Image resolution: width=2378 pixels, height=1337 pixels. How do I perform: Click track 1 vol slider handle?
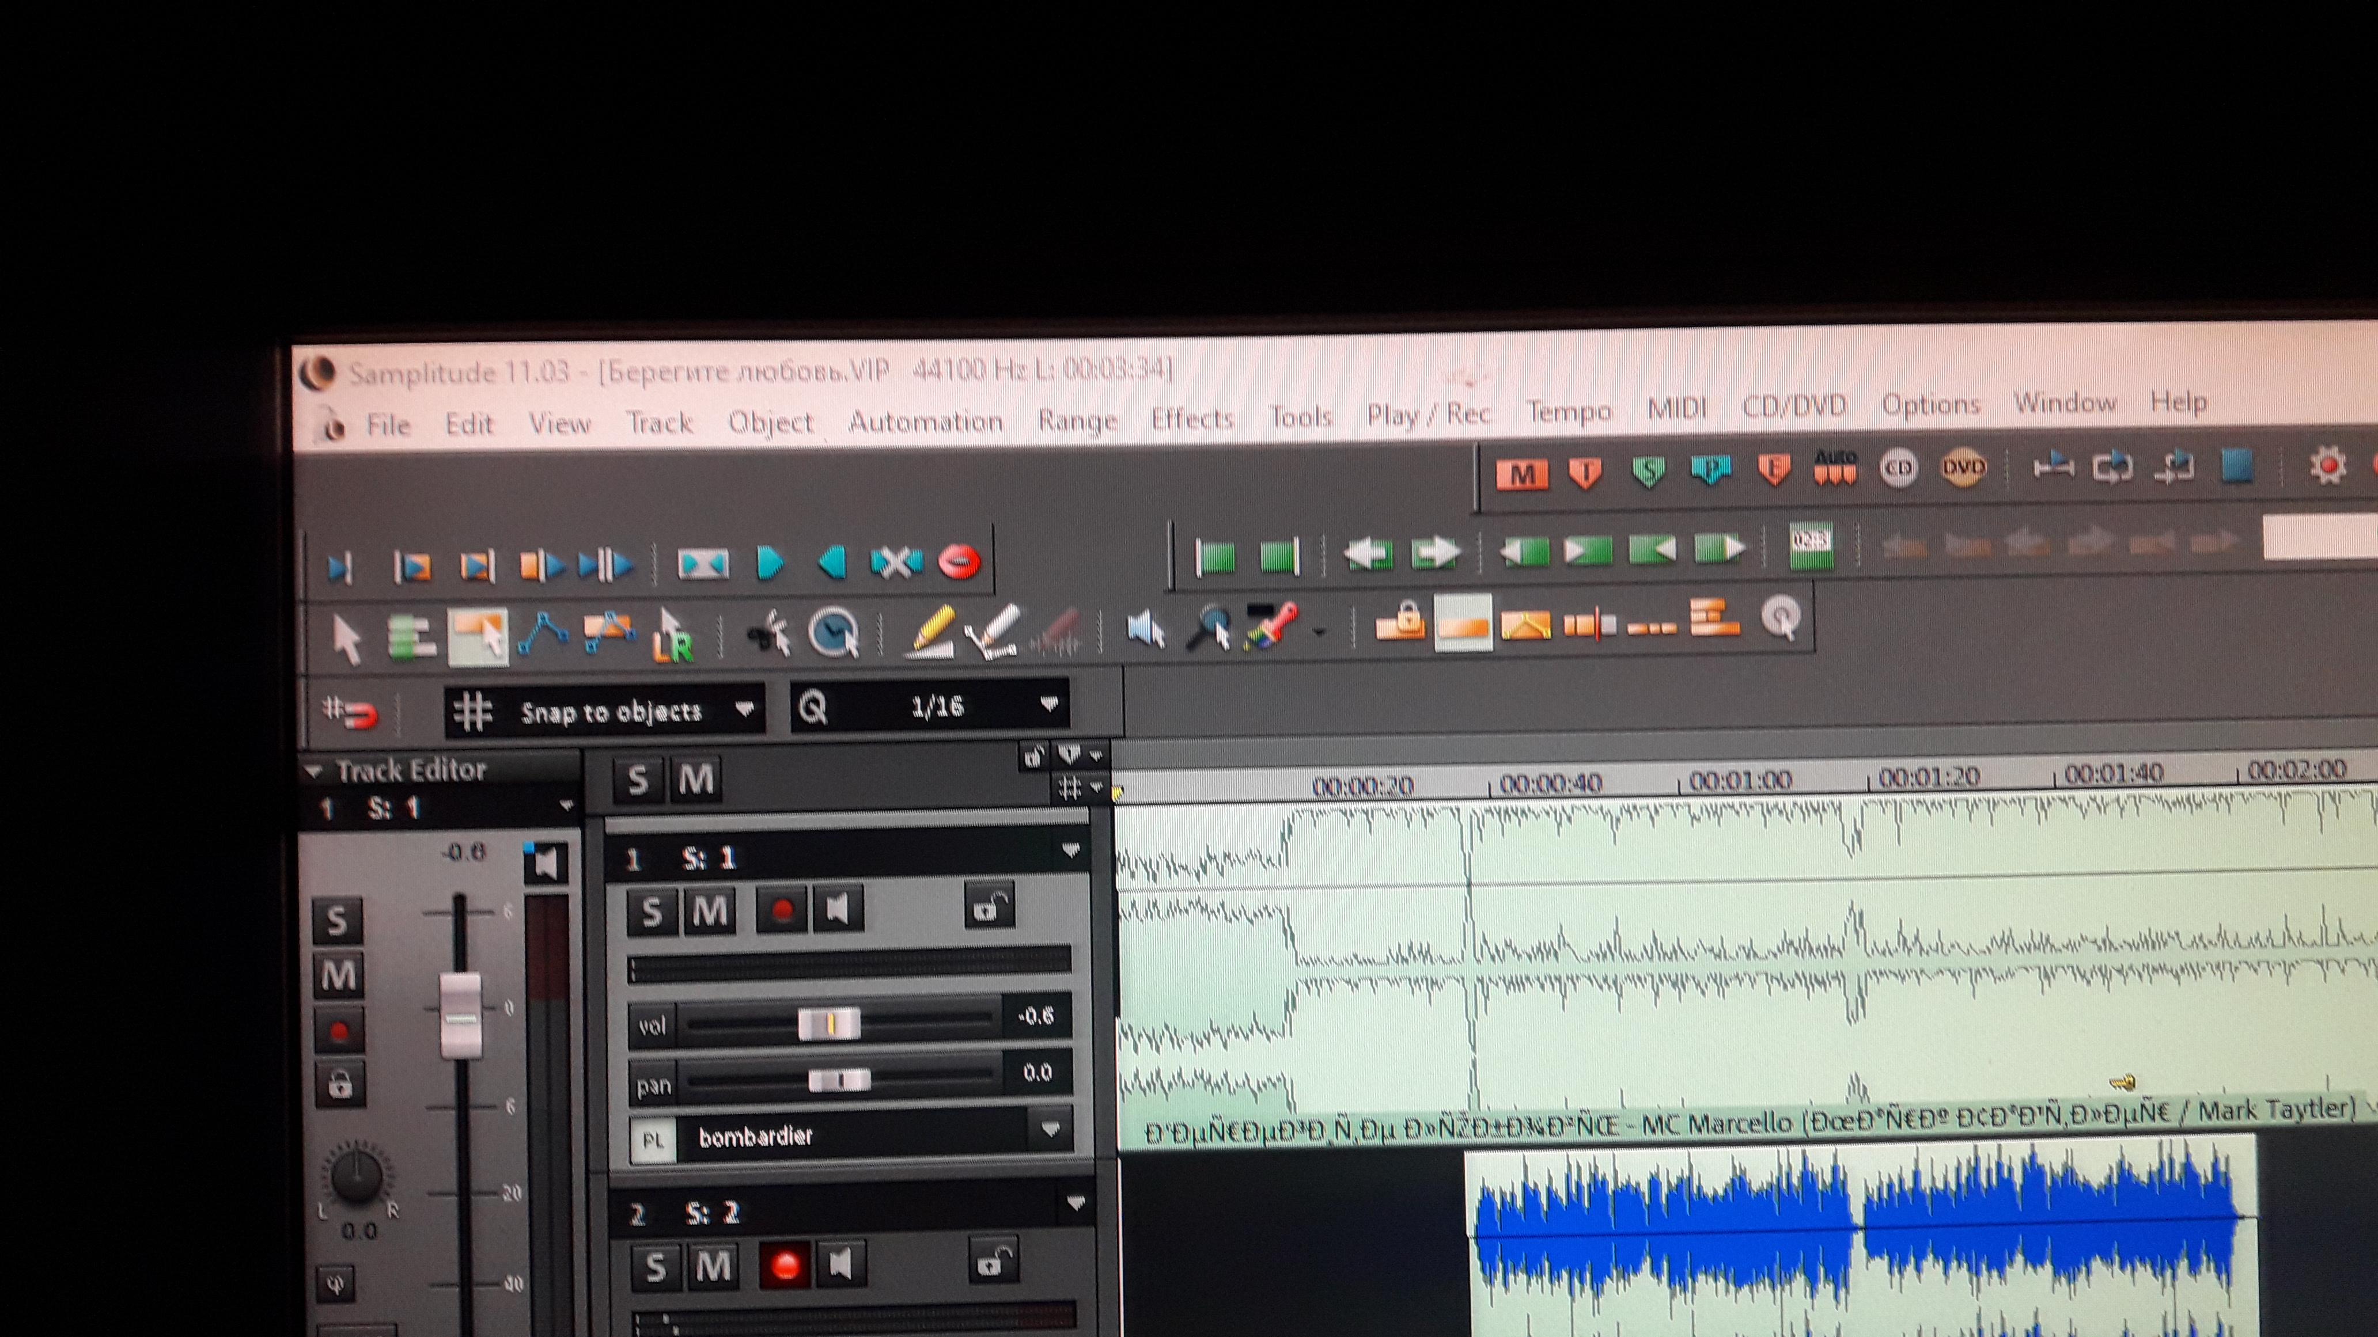(x=829, y=1023)
